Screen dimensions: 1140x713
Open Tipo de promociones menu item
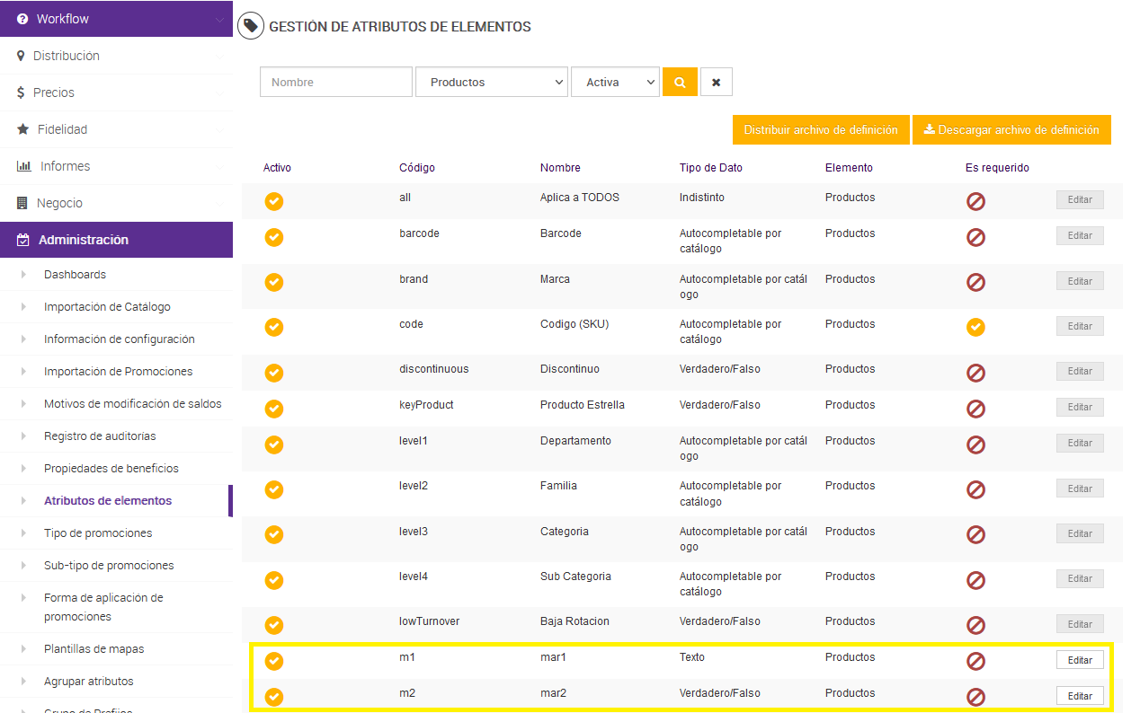tap(98, 533)
